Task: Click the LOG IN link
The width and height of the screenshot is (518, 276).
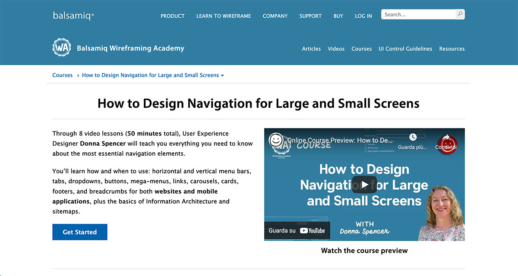Action: click(x=363, y=16)
